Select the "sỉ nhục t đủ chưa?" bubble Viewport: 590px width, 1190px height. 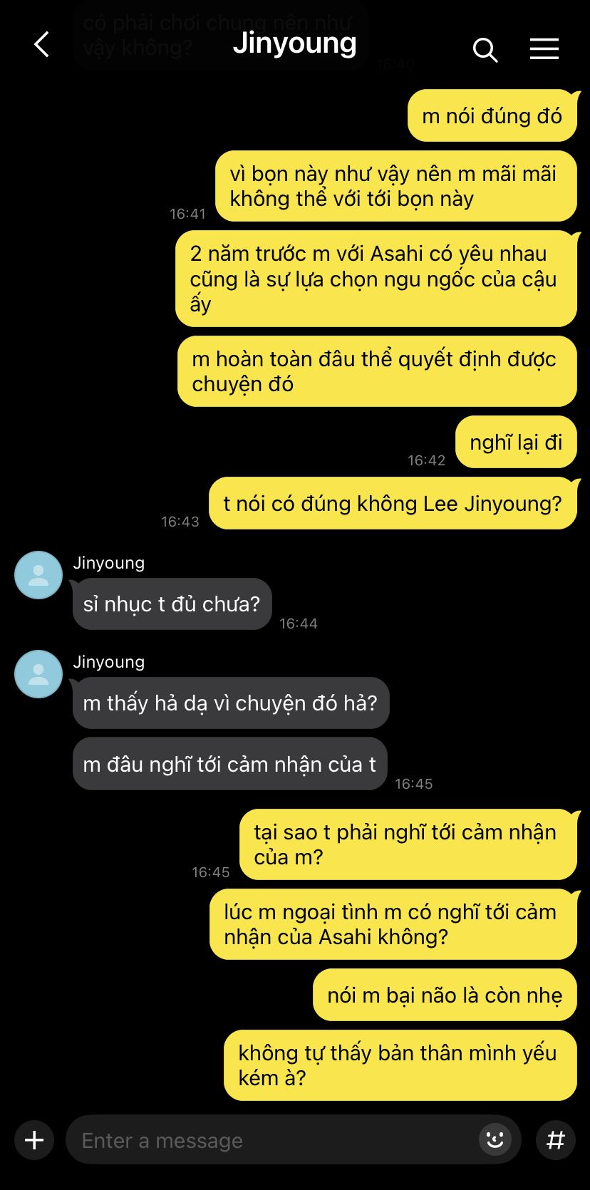(x=172, y=604)
